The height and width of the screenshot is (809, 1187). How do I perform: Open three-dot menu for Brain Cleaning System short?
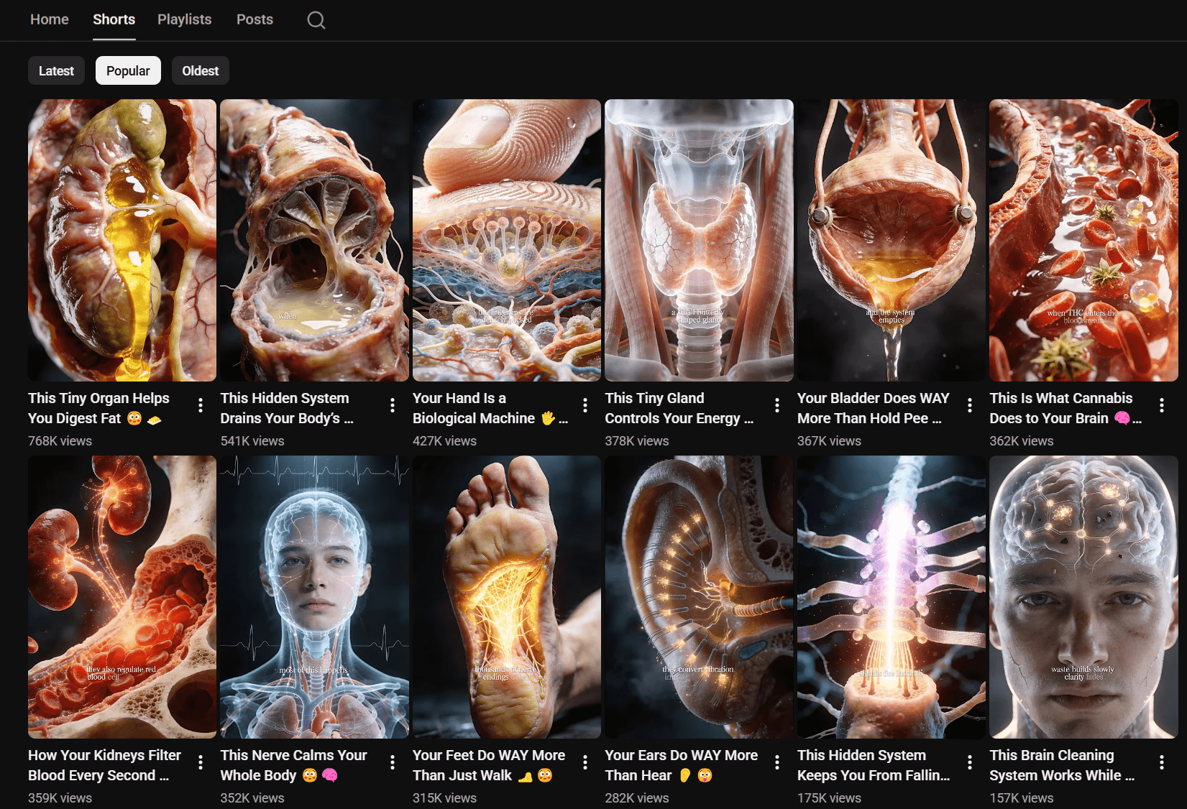tap(1161, 762)
